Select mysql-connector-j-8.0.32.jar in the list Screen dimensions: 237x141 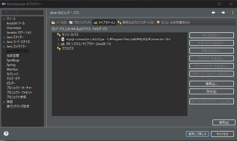pos(118,39)
